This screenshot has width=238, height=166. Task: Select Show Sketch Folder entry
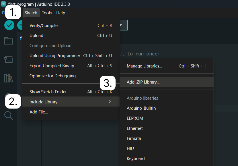click(x=71, y=92)
